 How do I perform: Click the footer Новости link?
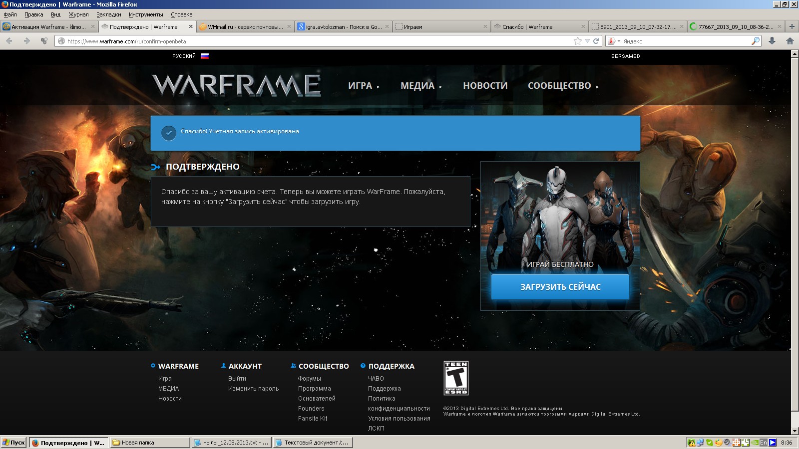tap(170, 399)
